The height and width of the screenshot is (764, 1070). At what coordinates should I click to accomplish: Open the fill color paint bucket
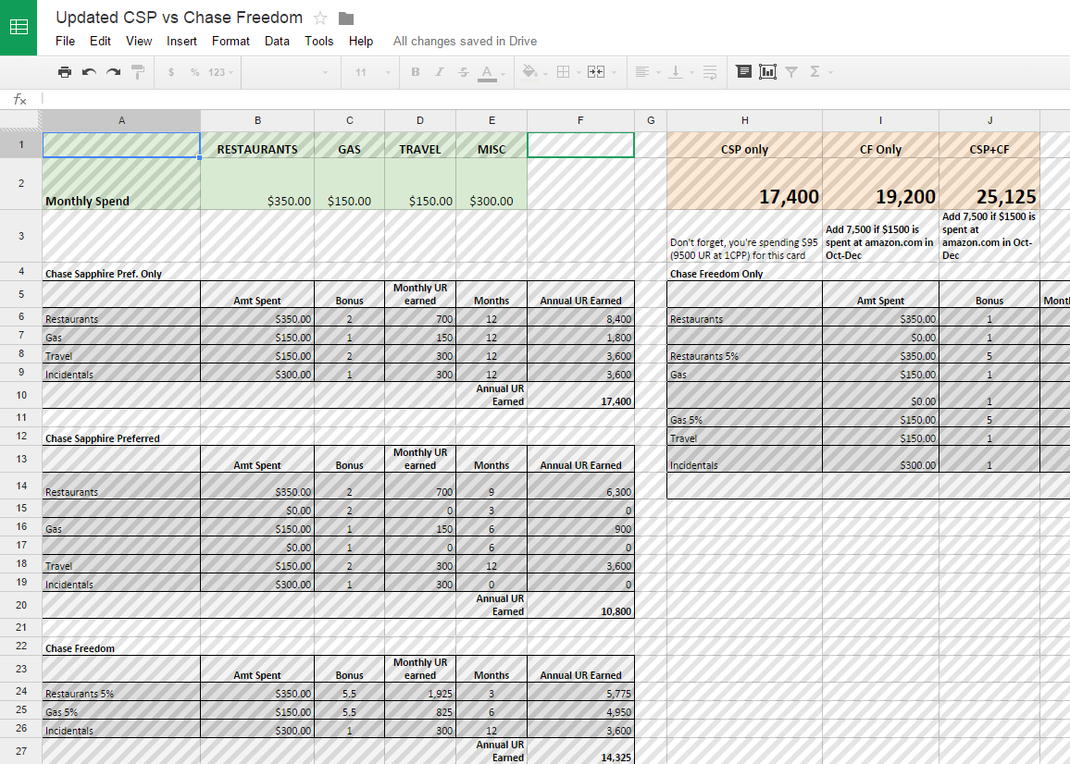point(529,71)
